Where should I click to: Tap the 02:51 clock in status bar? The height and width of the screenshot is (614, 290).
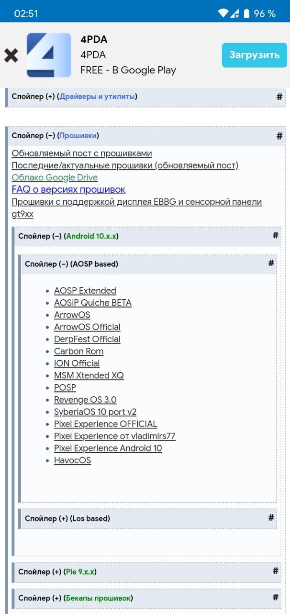pos(26,14)
